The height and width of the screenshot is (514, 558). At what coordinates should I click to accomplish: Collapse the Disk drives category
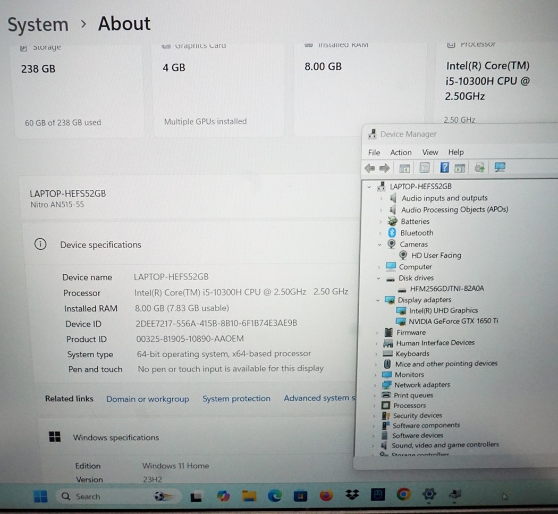(378, 279)
